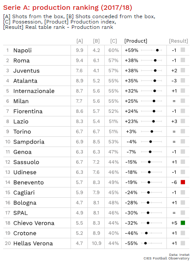Select the [C] column header
The image size is (193, 263).
[x=114, y=41]
